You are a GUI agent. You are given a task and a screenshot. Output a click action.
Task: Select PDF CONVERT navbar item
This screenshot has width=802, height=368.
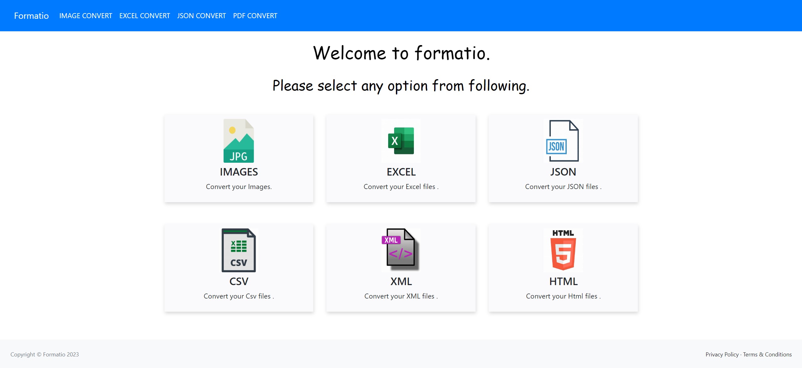click(255, 16)
